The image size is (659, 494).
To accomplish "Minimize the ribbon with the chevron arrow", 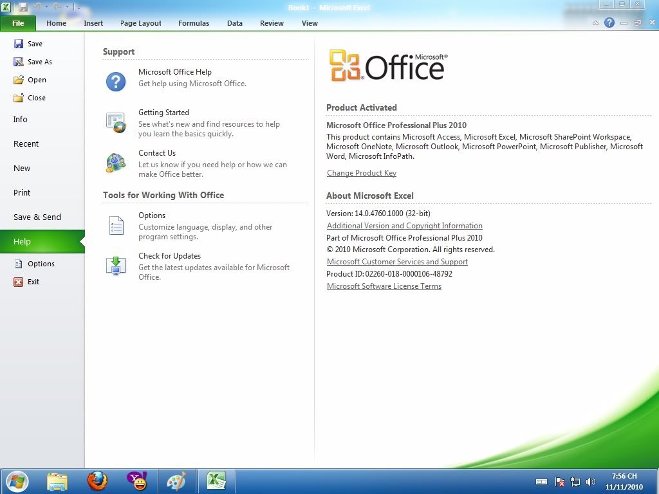I will tap(595, 24).
